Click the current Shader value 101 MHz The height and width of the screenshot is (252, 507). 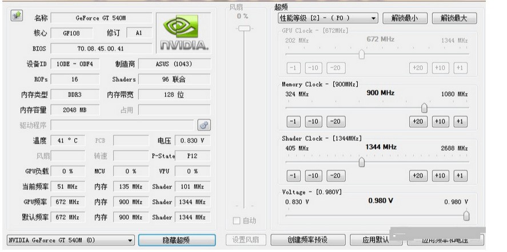[193, 186]
